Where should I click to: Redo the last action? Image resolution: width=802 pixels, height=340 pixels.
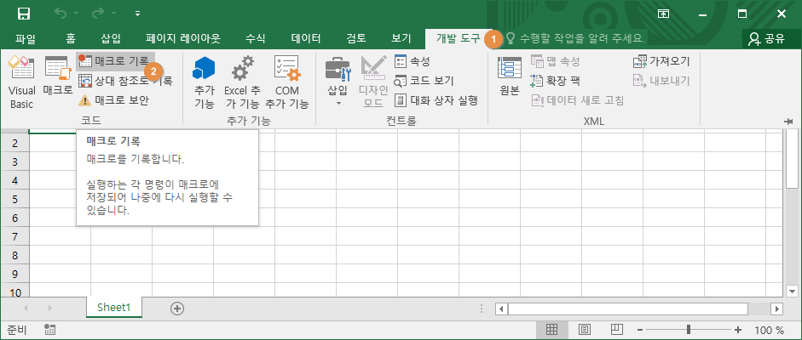[98, 14]
